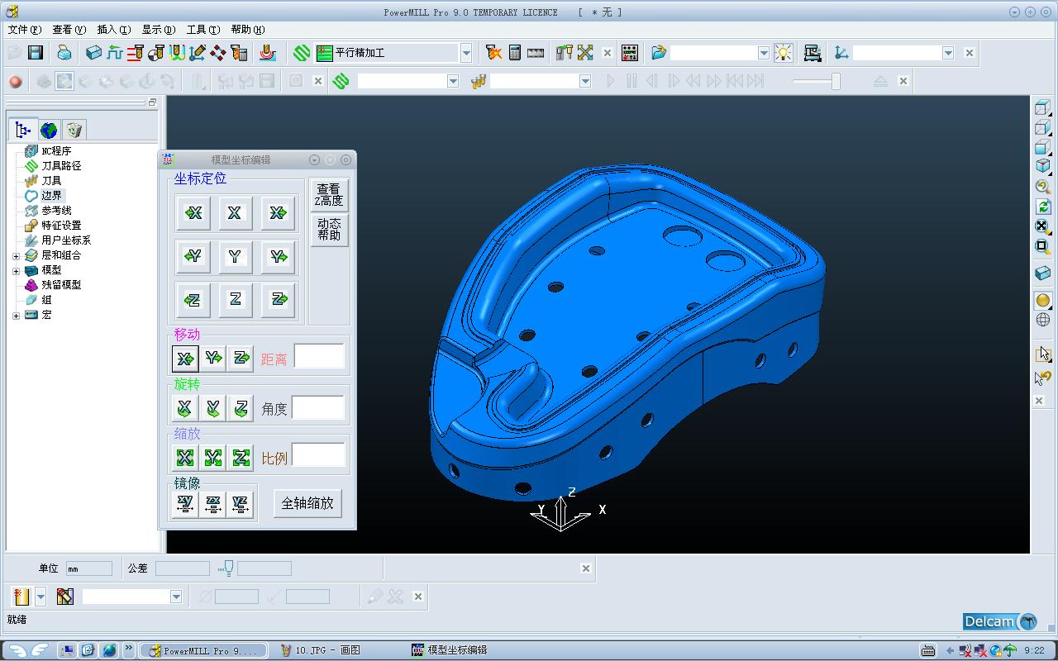Expand the 宏 tree node
Screen dimensions: 1058x661
(16, 315)
